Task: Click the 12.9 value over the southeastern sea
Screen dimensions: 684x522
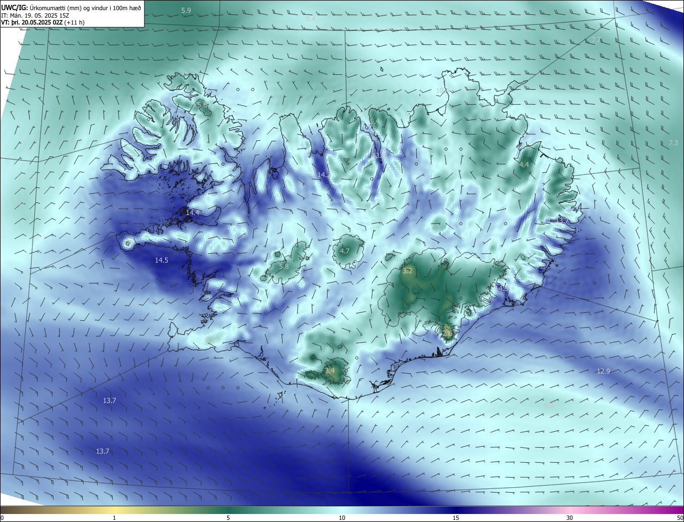Action: [x=603, y=371]
